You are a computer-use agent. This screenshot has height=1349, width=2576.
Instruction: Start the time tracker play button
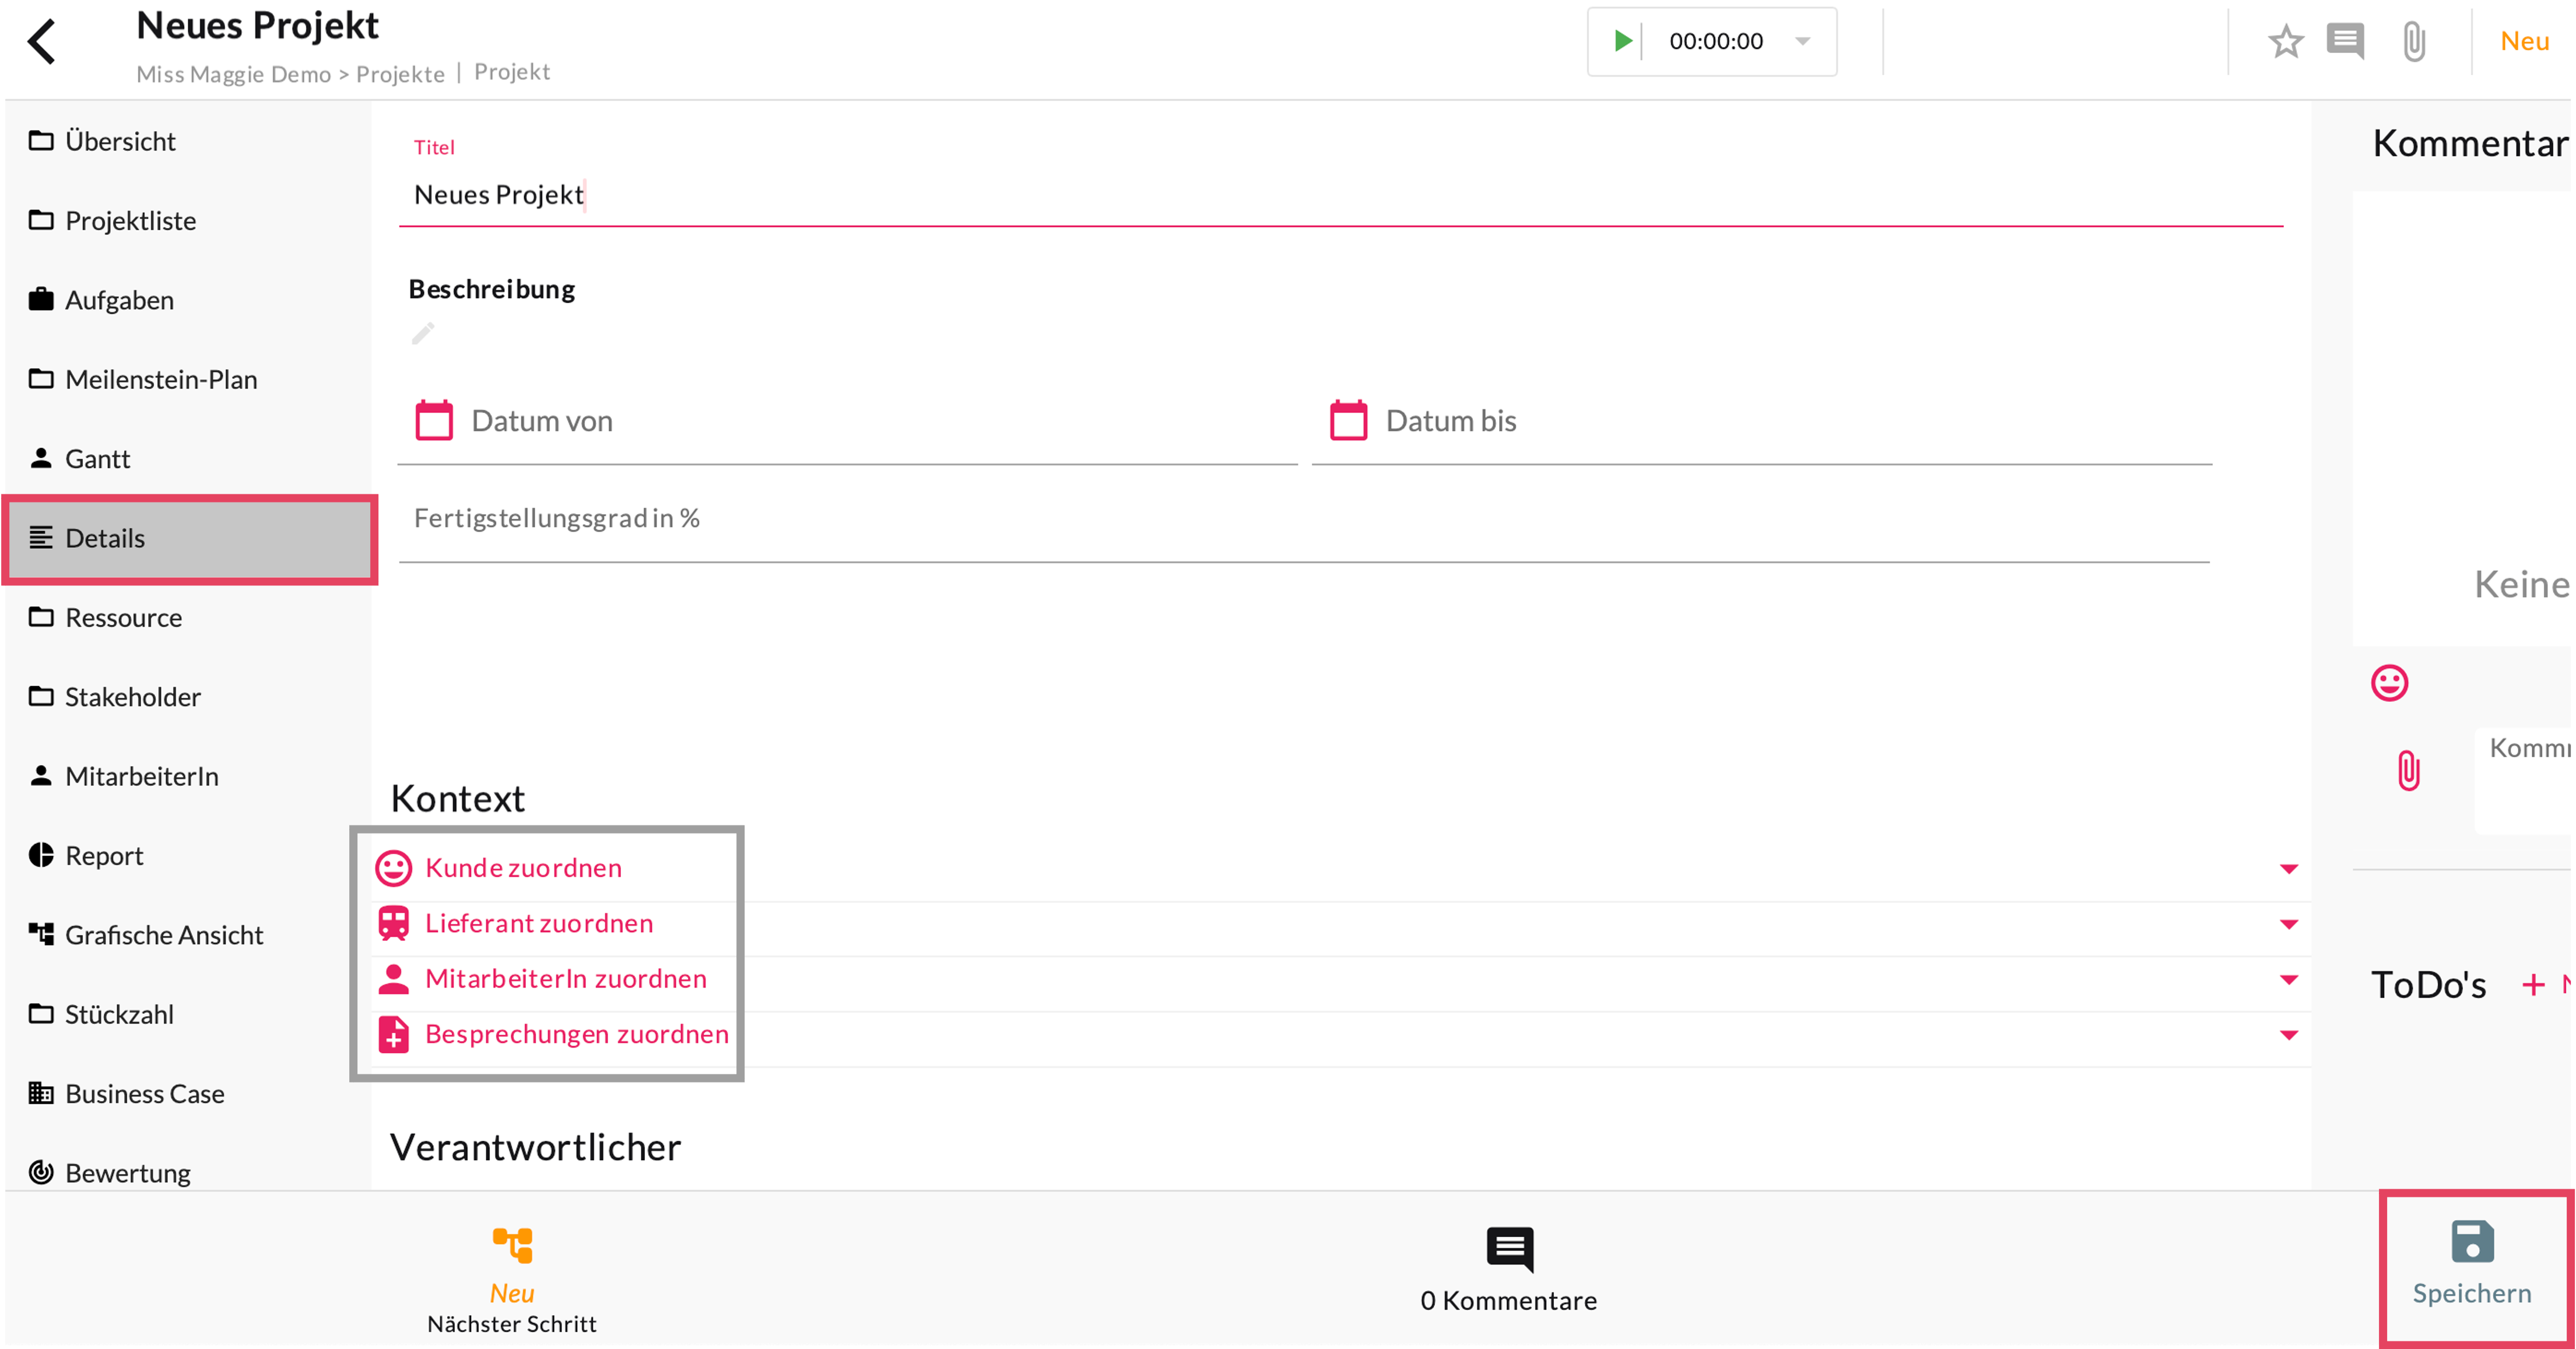tap(1622, 41)
